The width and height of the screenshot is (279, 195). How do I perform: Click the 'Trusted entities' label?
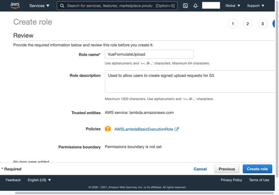point(86,113)
